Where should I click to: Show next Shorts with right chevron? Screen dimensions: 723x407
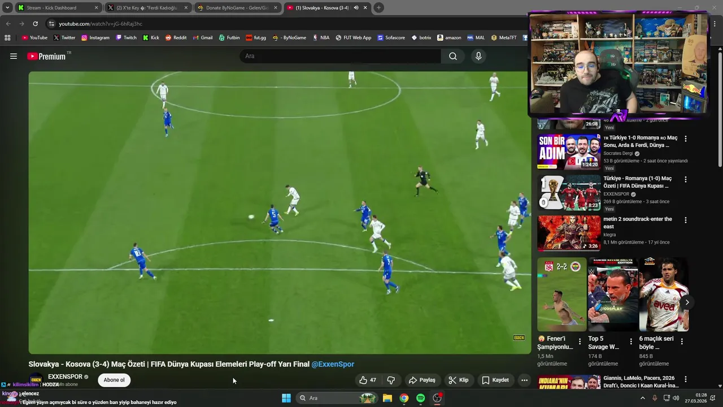(x=687, y=302)
